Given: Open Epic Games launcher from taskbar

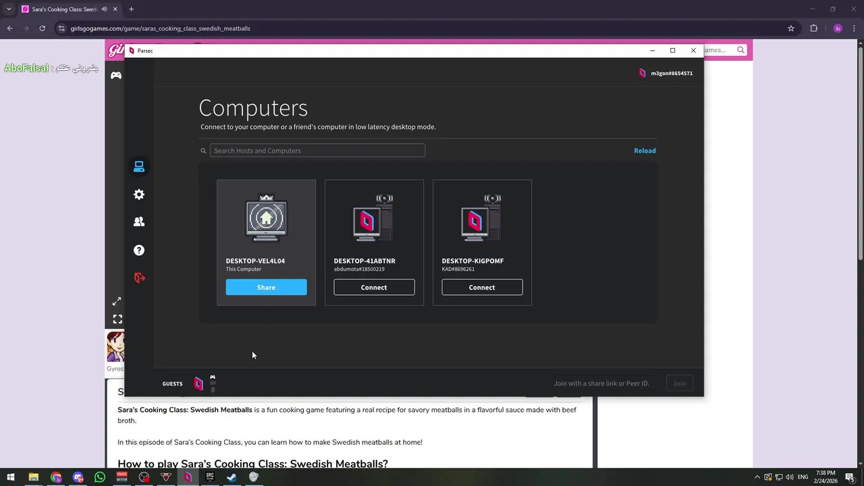Looking at the screenshot, I should pyautogui.click(x=210, y=477).
